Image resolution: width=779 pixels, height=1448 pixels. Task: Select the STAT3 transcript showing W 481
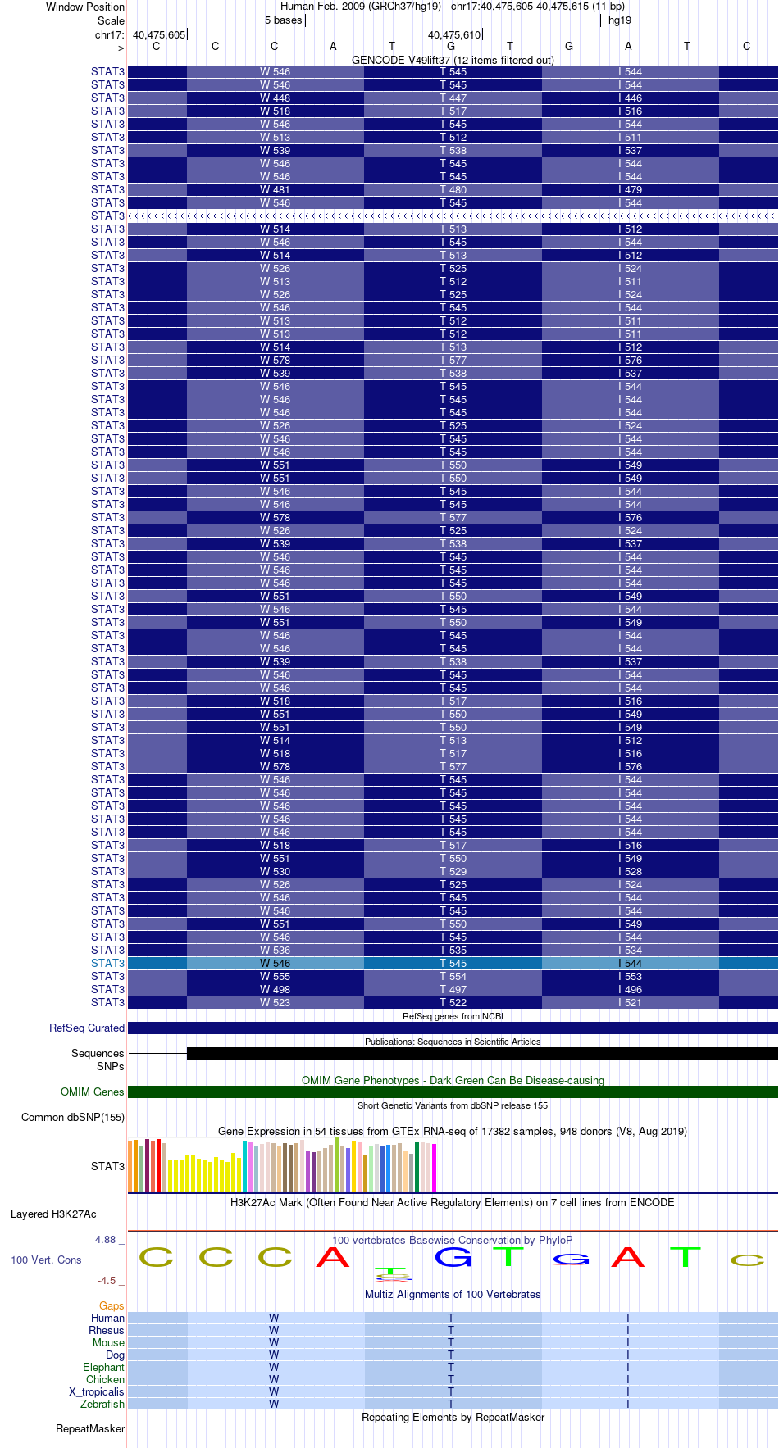(453, 189)
